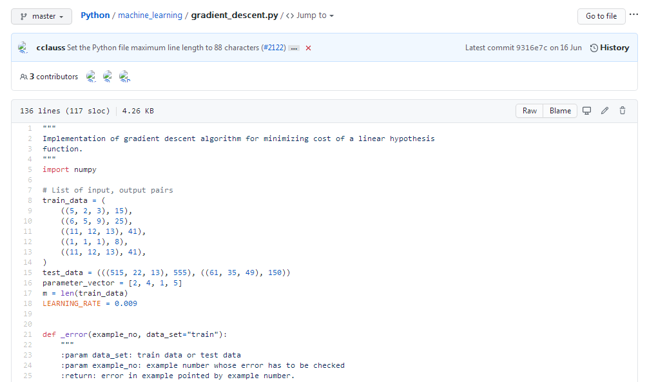
Task: Click the pencil edit file icon
Action: click(x=604, y=111)
